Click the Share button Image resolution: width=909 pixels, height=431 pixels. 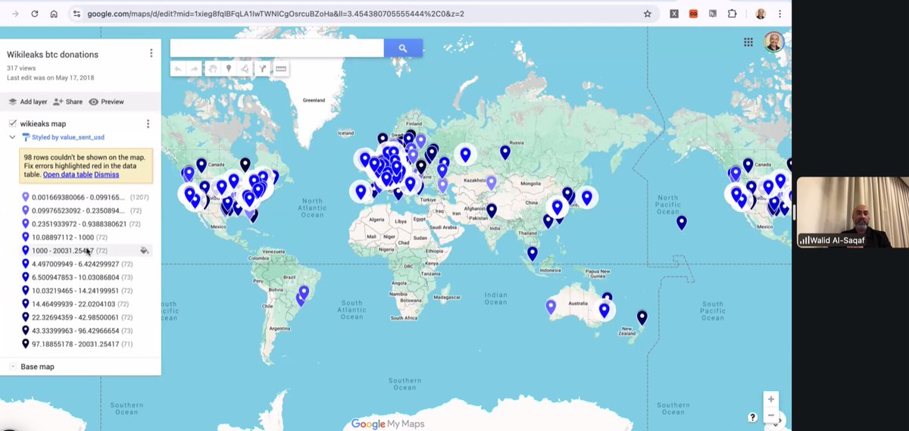click(67, 102)
